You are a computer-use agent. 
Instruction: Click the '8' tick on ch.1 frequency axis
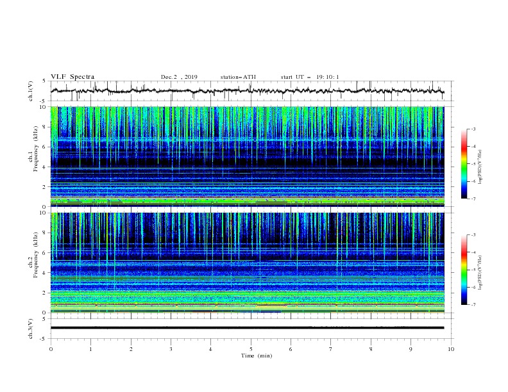[45, 127]
